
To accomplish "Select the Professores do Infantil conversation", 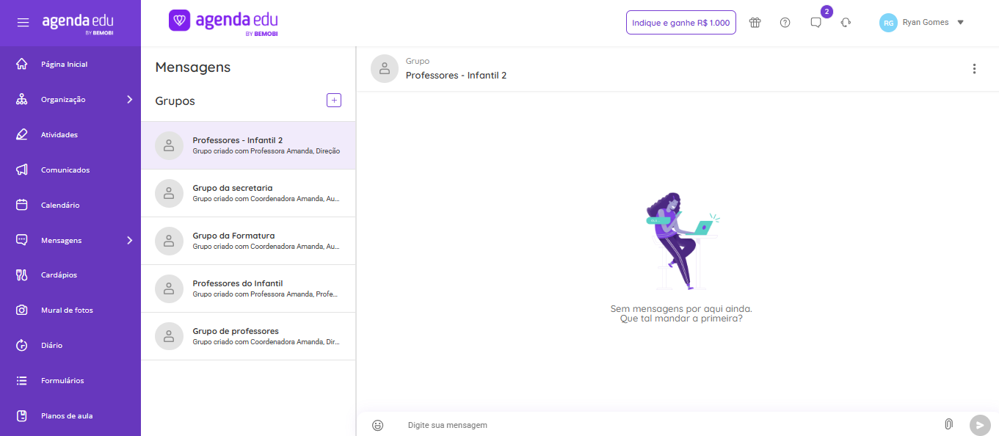I will [x=248, y=288].
